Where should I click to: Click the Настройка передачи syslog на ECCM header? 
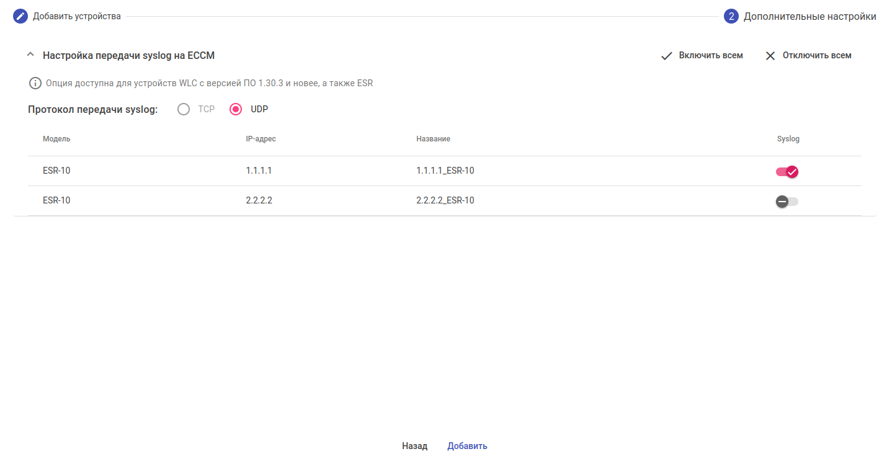[x=128, y=55]
